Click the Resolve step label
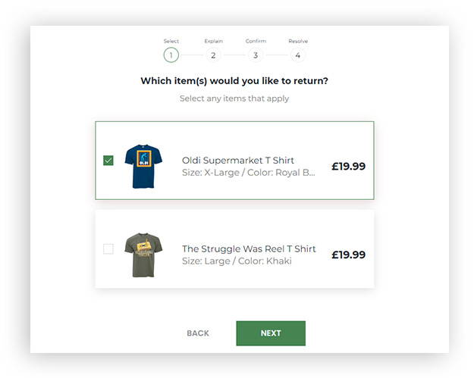474x378 pixels. pyautogui.click(x=298, y=41)
